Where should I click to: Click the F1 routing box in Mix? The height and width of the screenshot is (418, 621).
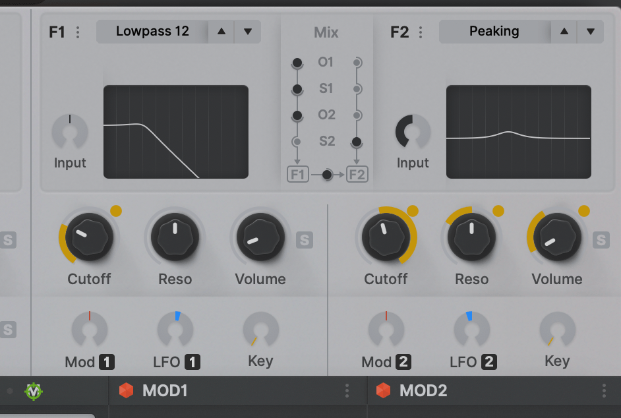[298, 174]
